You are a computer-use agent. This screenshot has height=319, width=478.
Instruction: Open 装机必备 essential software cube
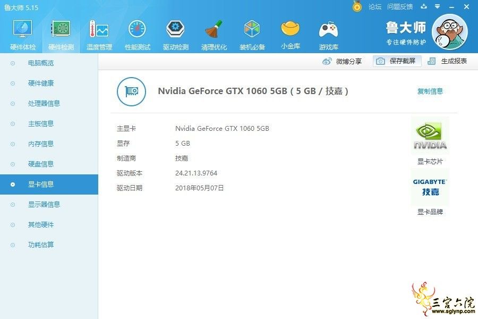252,35
